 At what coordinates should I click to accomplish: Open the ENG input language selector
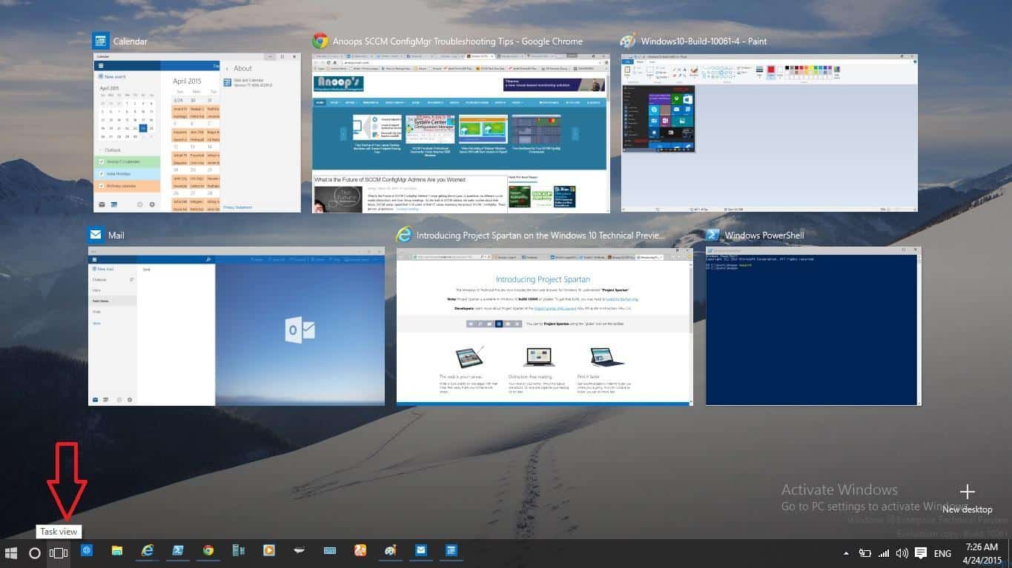942,553
